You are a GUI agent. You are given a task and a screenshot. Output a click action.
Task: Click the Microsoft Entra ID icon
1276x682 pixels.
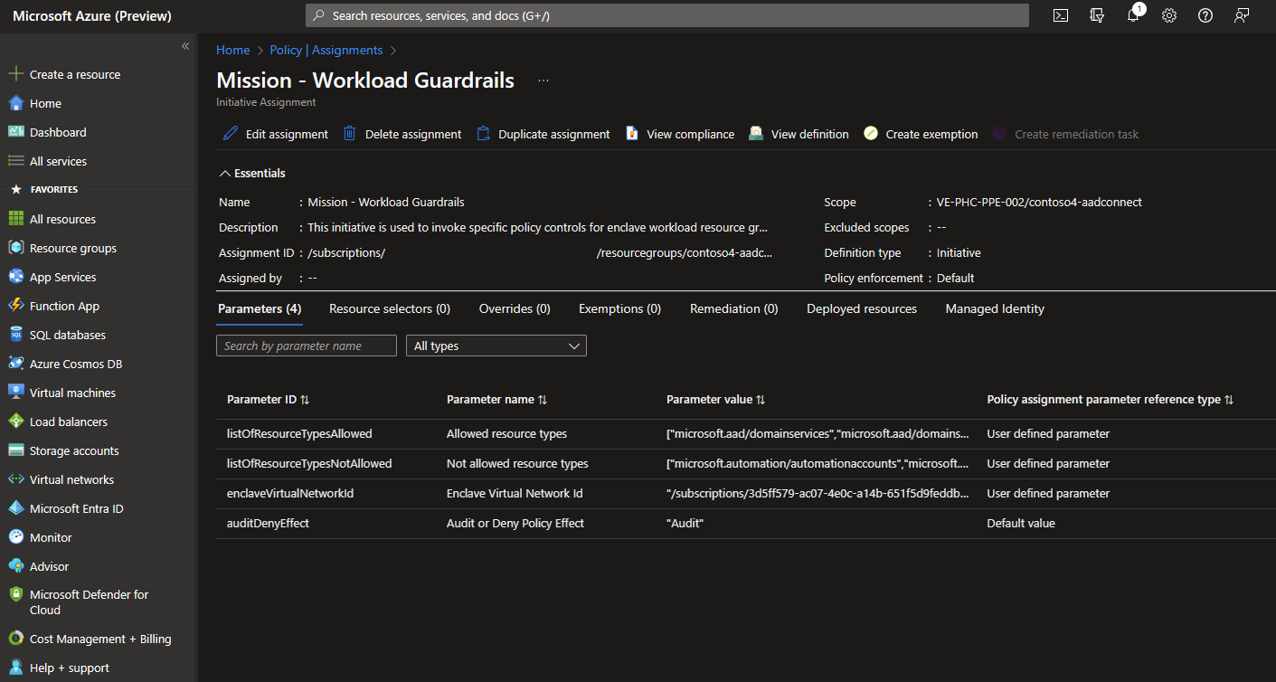point(15,508)
